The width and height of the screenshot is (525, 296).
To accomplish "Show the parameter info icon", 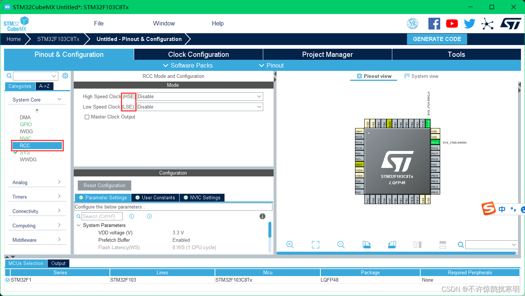I will 262,216.
